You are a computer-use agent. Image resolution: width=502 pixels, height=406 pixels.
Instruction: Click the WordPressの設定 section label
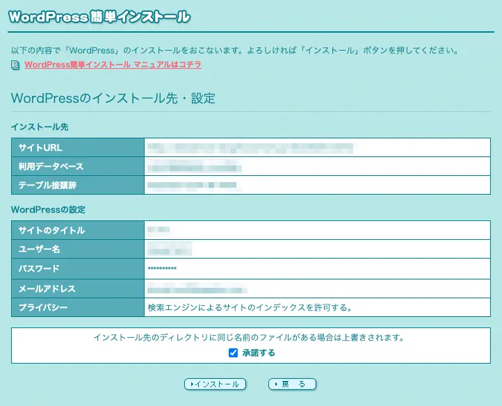(48, 209)
